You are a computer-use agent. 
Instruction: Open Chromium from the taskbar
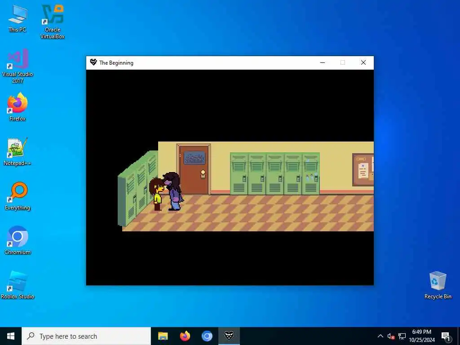pyautogui.click(x=207, y=336)
